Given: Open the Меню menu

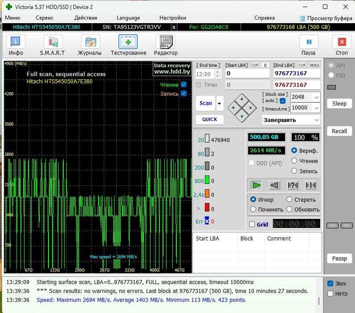Looking at the screenshot, I should pyautogui.click(x=12, y=18).
